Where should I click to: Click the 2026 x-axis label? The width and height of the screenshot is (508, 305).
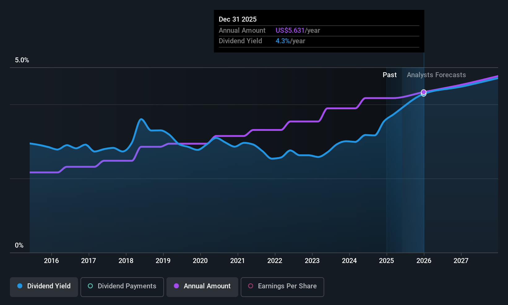[x=424, y=261]
